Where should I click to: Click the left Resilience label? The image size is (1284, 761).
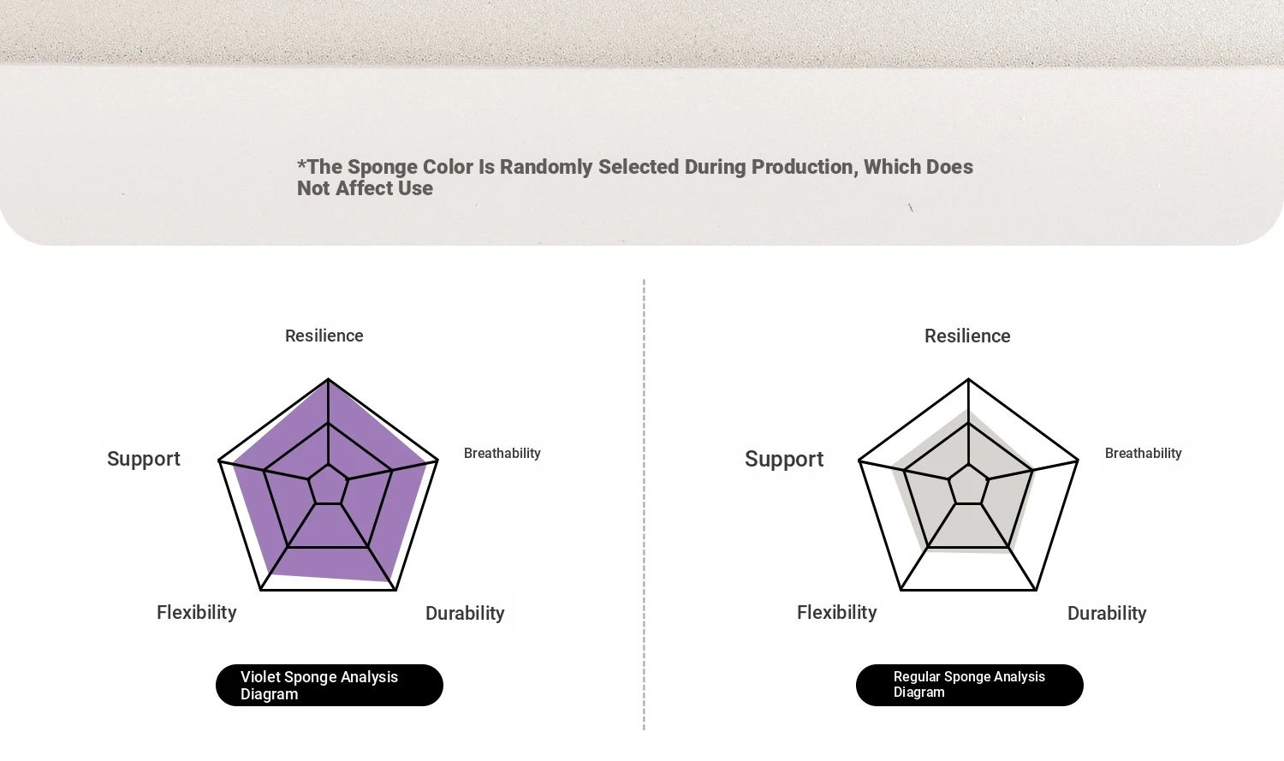pyautogui.click(x=324, y=336)
